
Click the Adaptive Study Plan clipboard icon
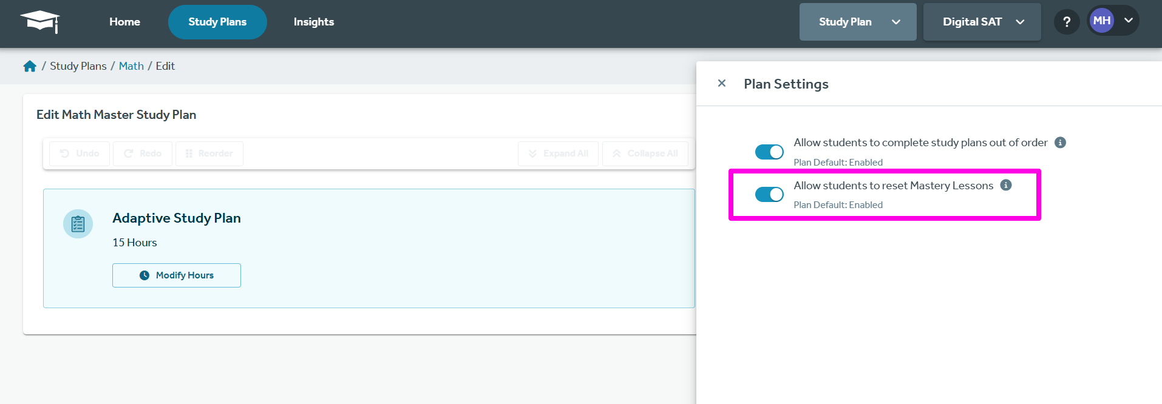tap(78, 224)
